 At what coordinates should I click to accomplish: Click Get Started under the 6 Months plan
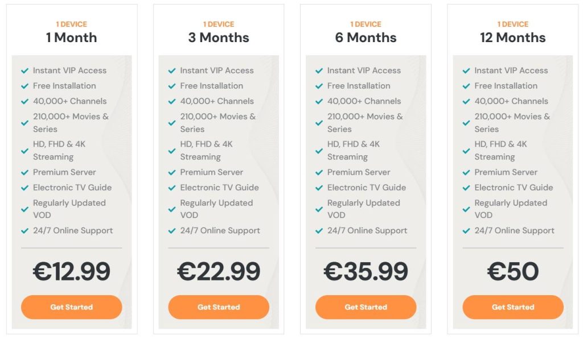pyautogui.click(x=365, y=307)
